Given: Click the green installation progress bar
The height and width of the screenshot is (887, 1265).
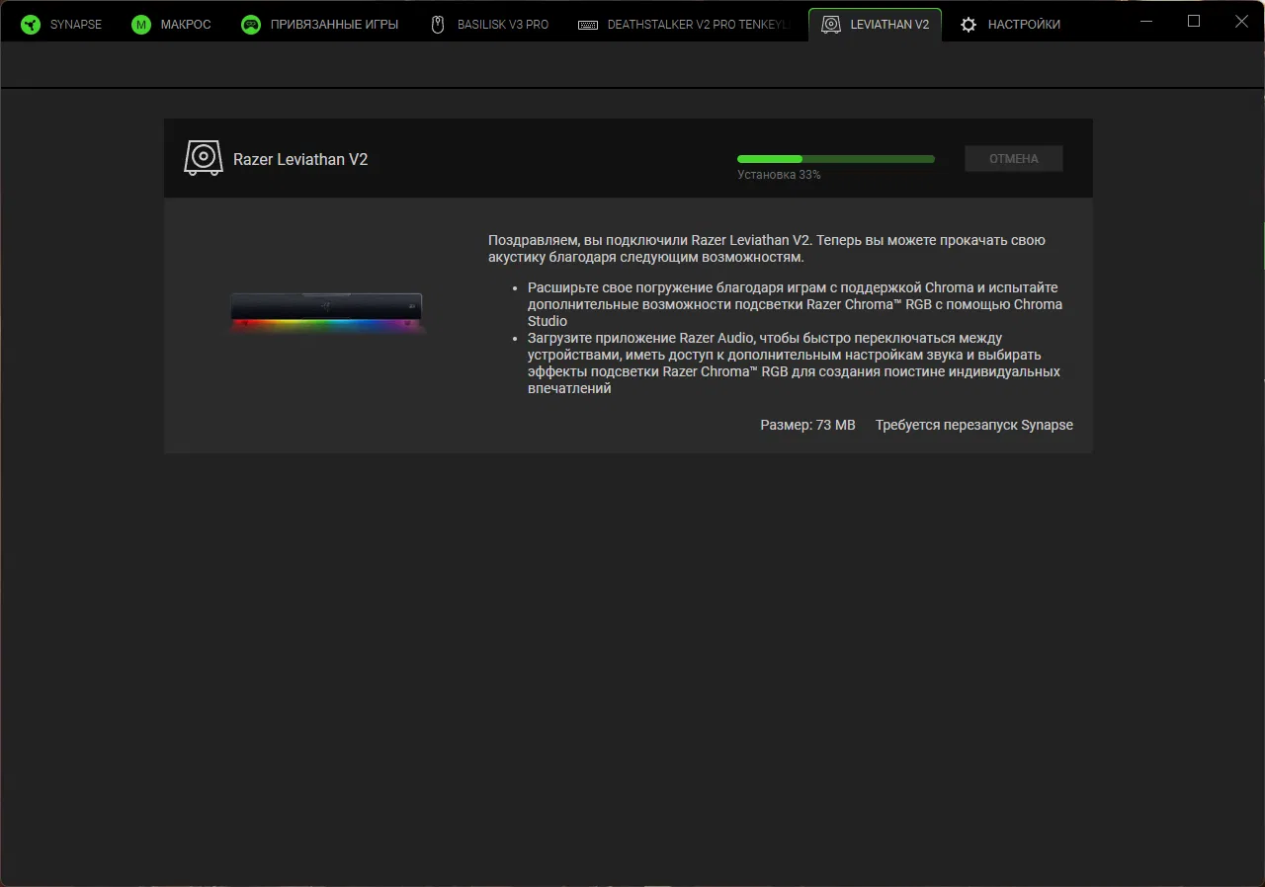Looking at the screenshot, I should [836, 158].
